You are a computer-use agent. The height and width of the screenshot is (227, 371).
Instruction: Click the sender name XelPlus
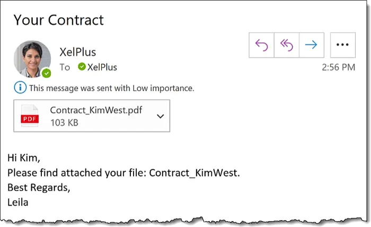pyautogui.click(x=78, y=52)
